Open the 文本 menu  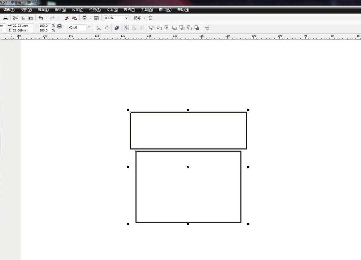[x=112, y=10]
